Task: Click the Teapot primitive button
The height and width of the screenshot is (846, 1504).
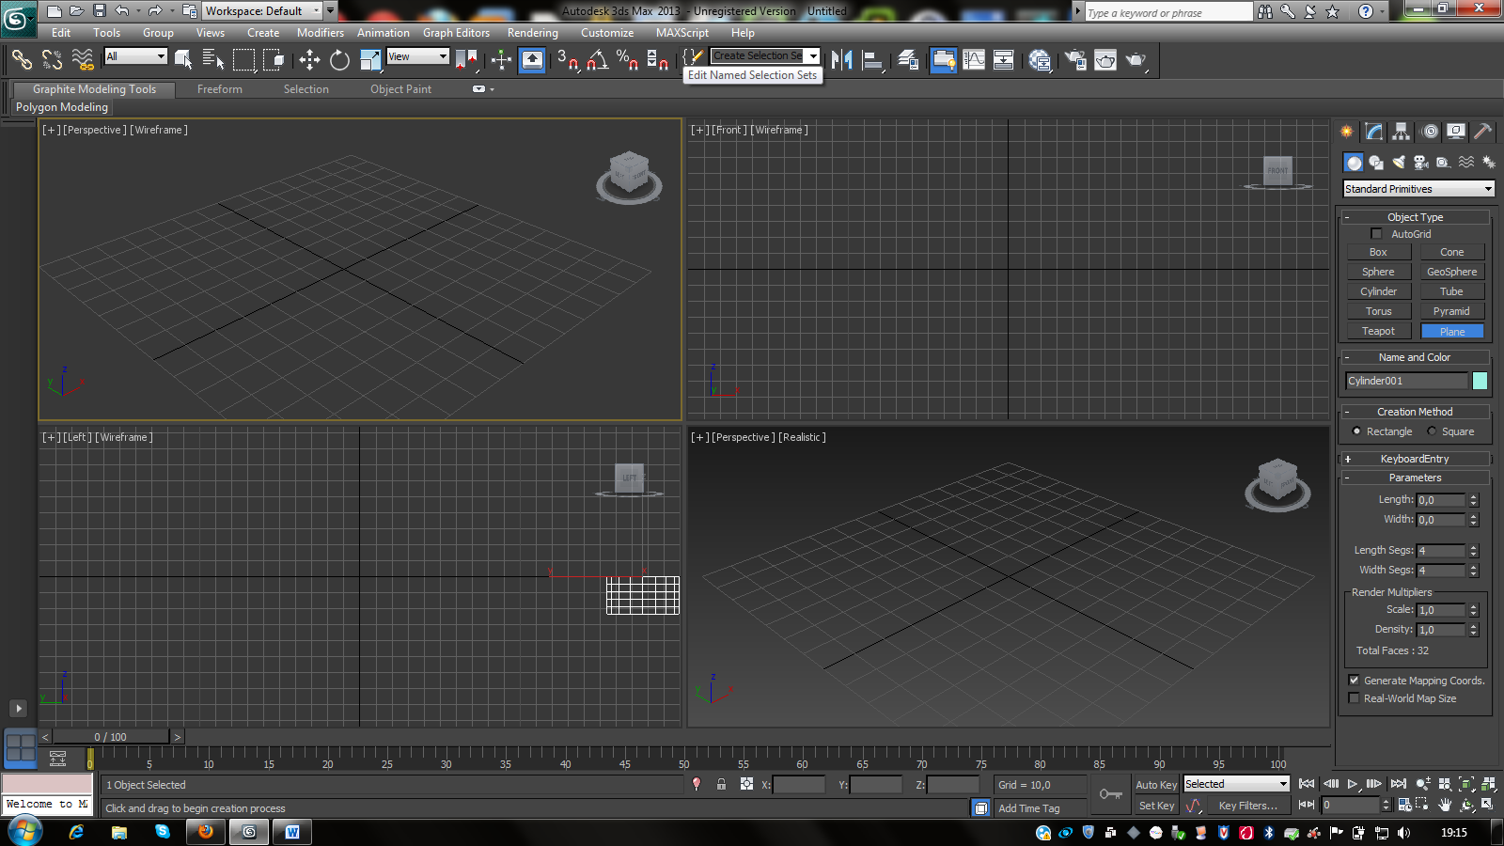Action: 1378,331
